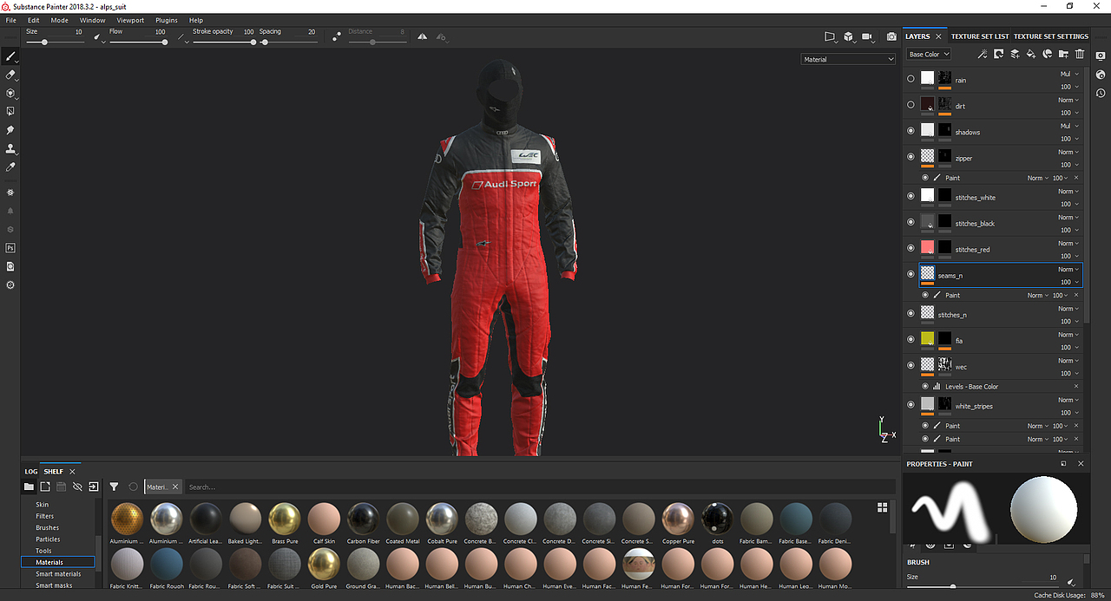The width and height of the screenshot is (1111, 601).
Task: Hide the stitches_red layer
Action: click(910, 248)
